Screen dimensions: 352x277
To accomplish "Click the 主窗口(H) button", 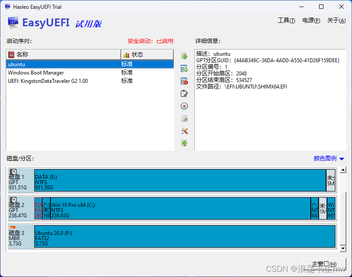I will 324,264.
